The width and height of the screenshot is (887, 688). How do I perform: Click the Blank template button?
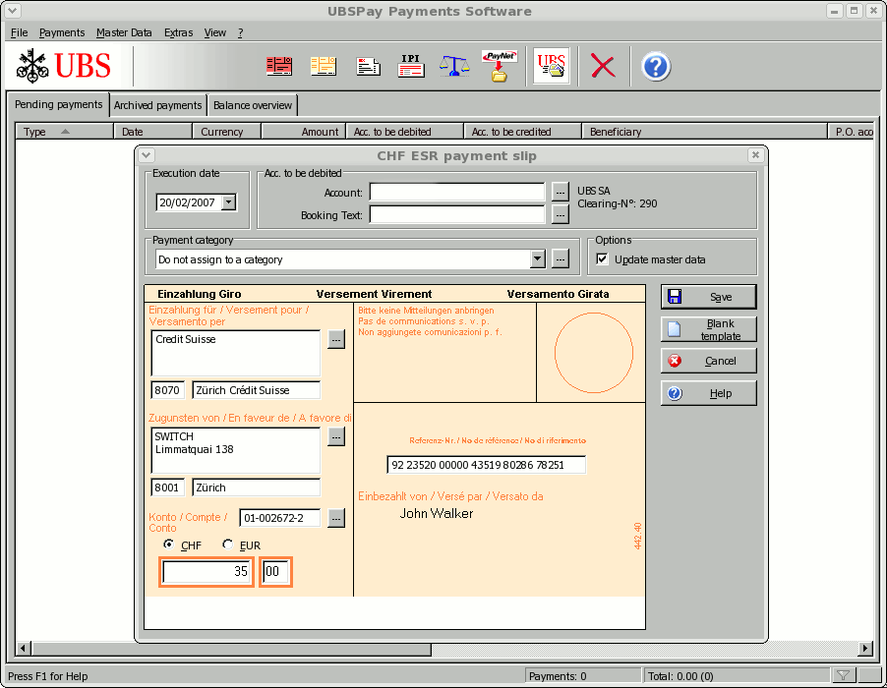708,329
